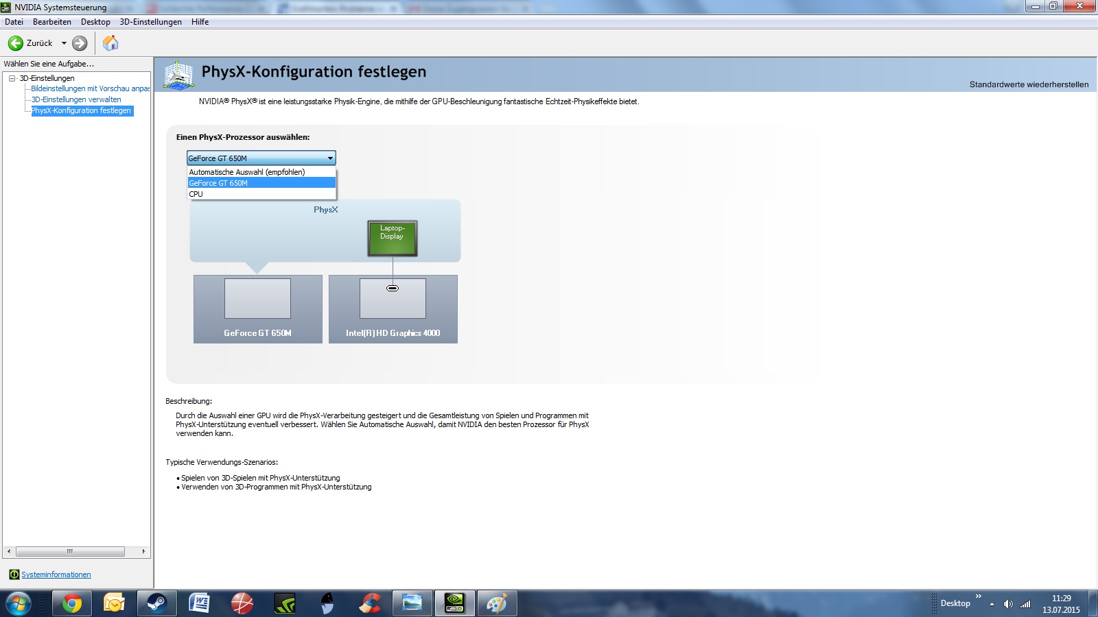Screen dimensions: 1098x617
Task: Click the sidebar horizontal scrollbar thumb
Action: (x=70, y=551)
